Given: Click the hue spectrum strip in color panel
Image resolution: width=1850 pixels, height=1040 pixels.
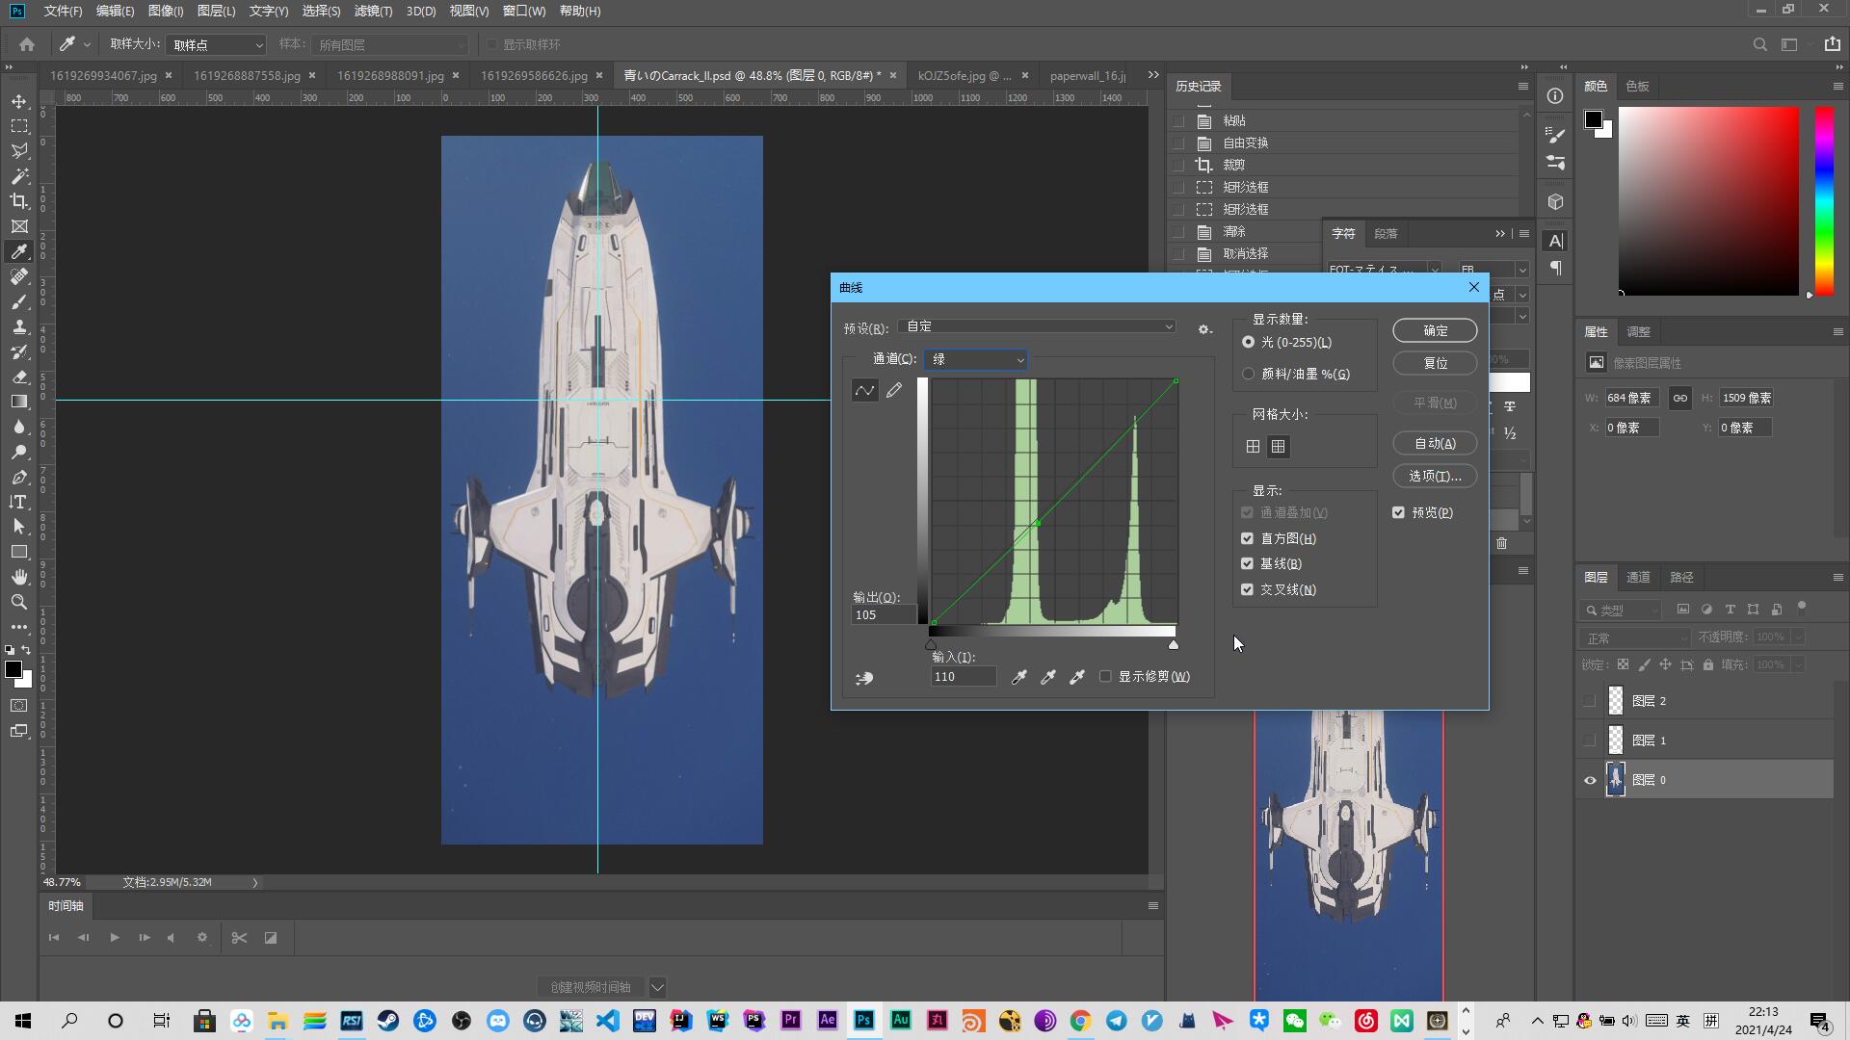Looking at the screenshot, I should 1824,200.
